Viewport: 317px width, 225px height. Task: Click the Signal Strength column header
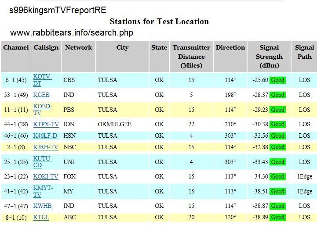point(269,56)
